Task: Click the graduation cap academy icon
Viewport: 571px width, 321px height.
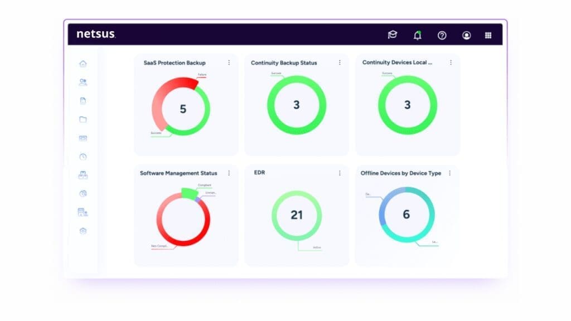Action: [393, 35]
